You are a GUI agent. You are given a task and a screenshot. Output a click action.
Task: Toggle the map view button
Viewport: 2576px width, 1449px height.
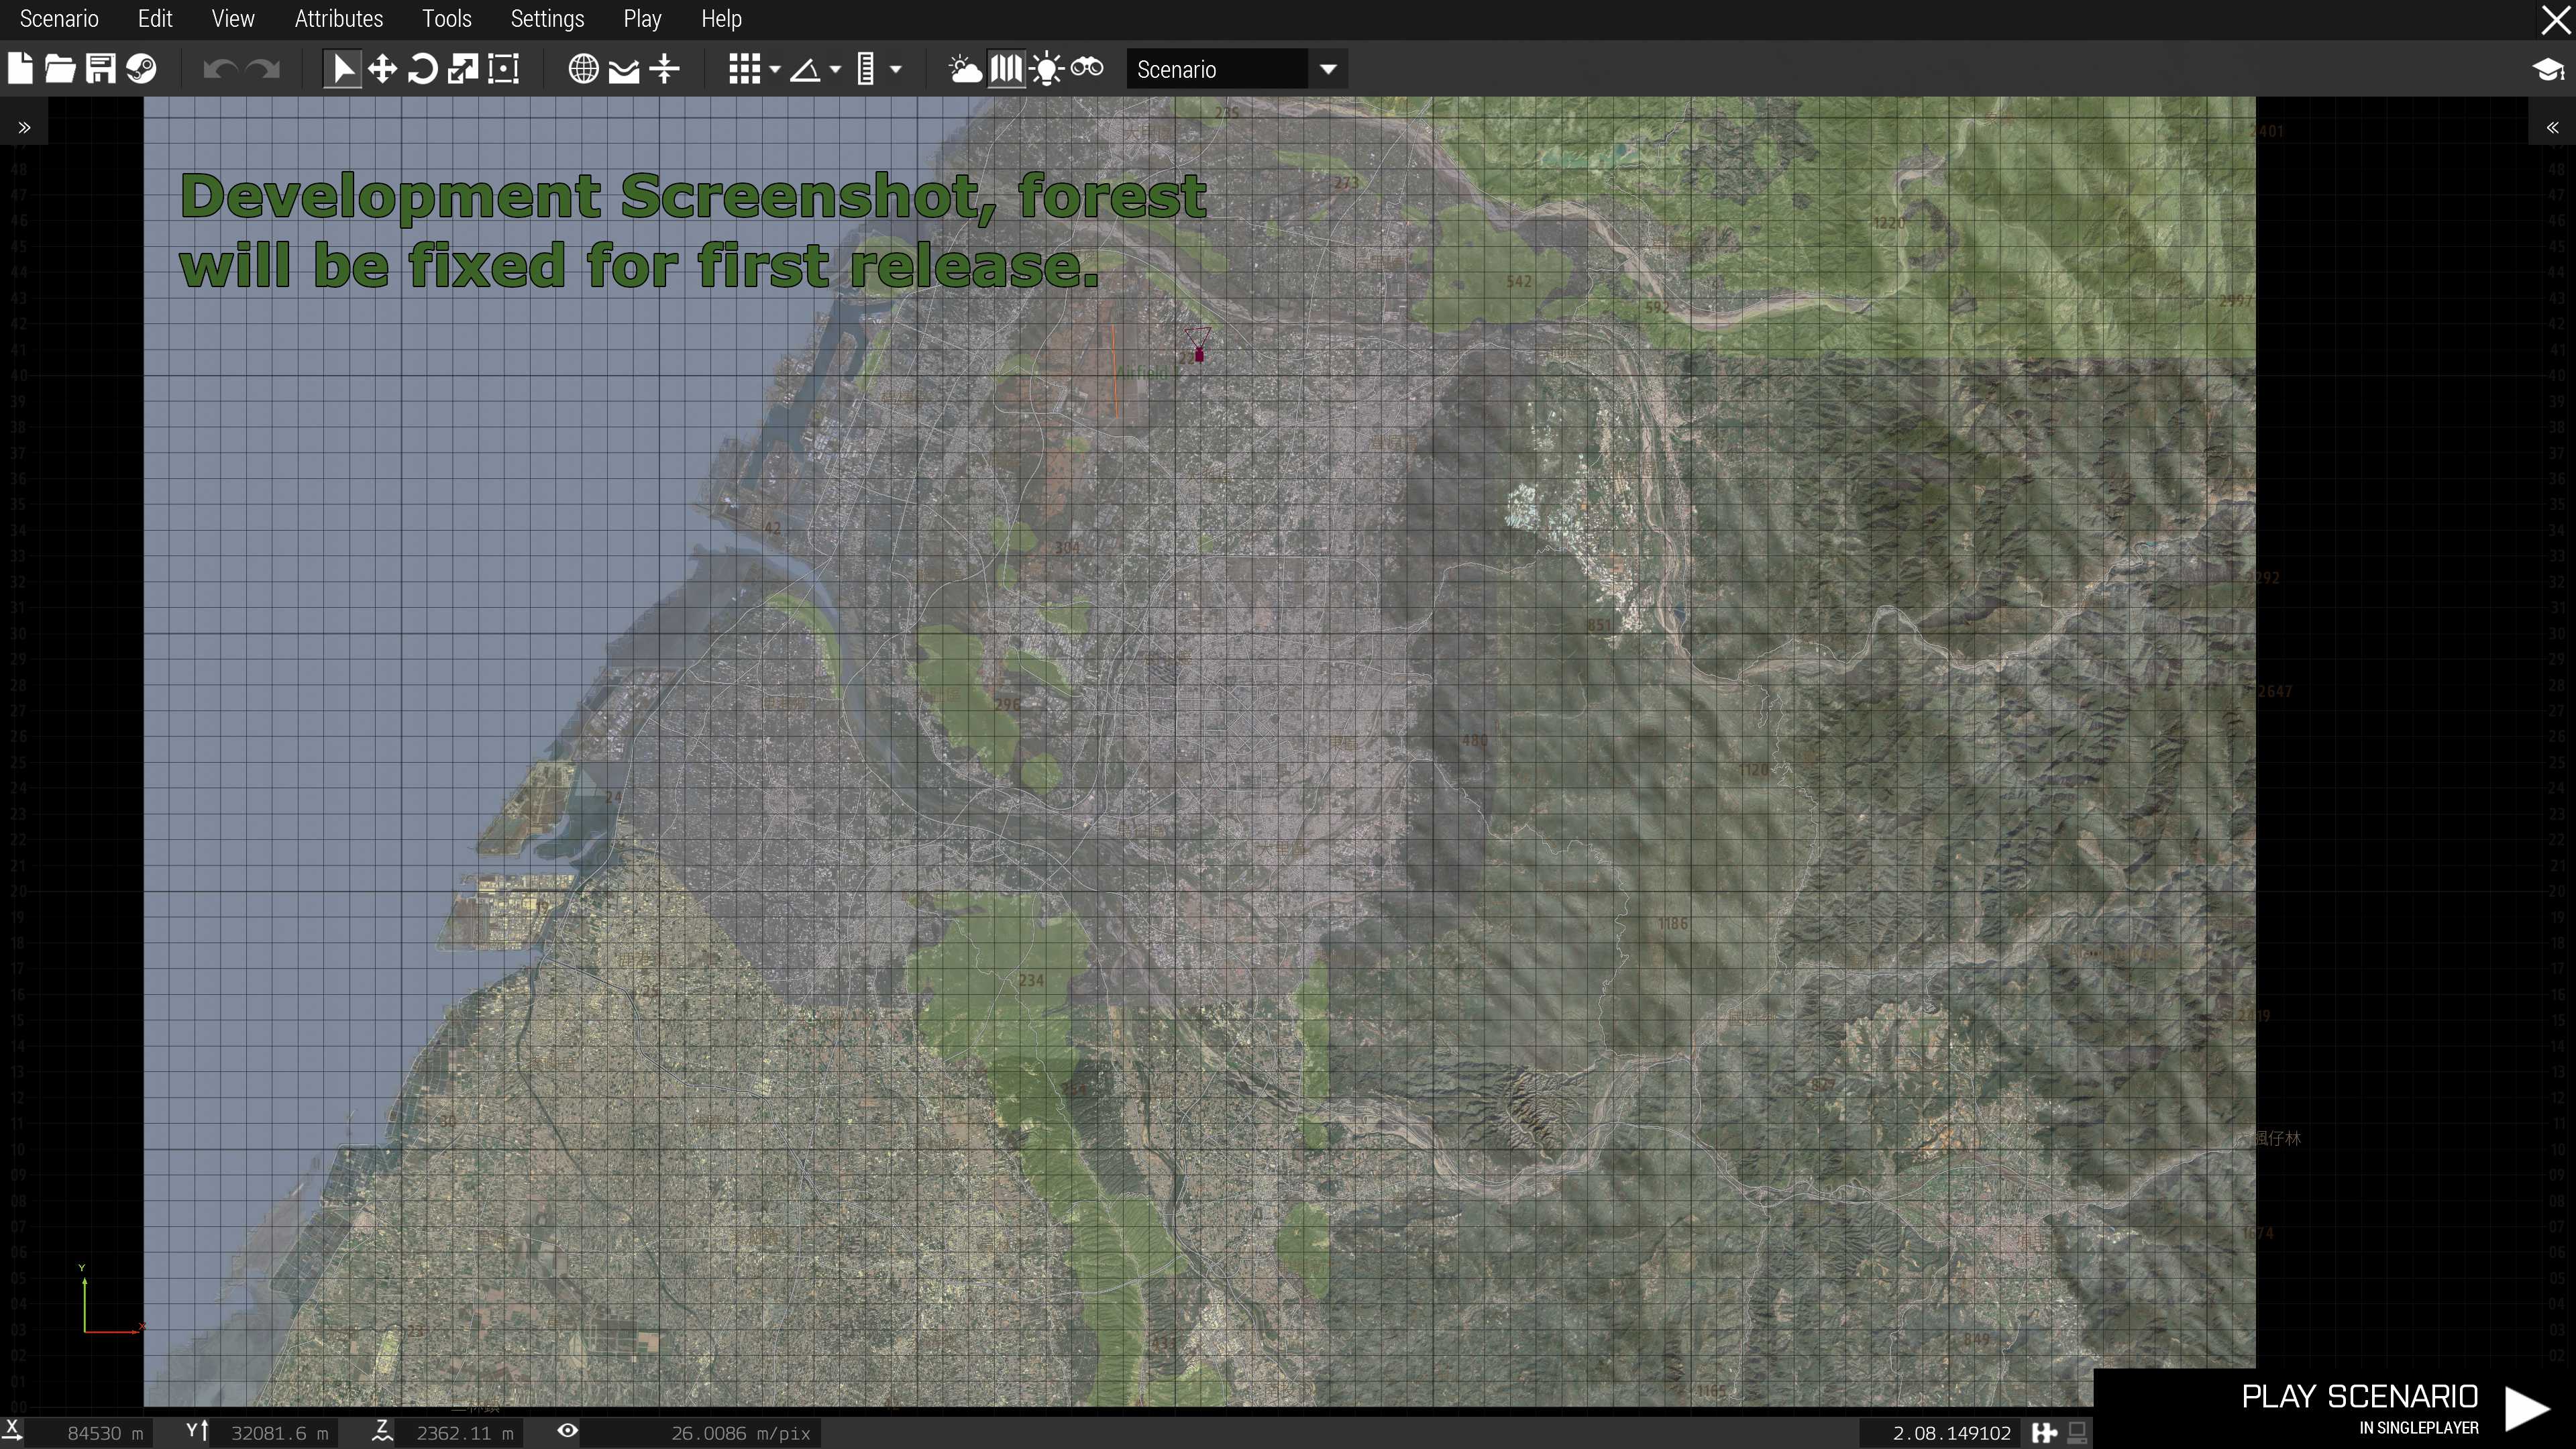(x=1006, y=69)
